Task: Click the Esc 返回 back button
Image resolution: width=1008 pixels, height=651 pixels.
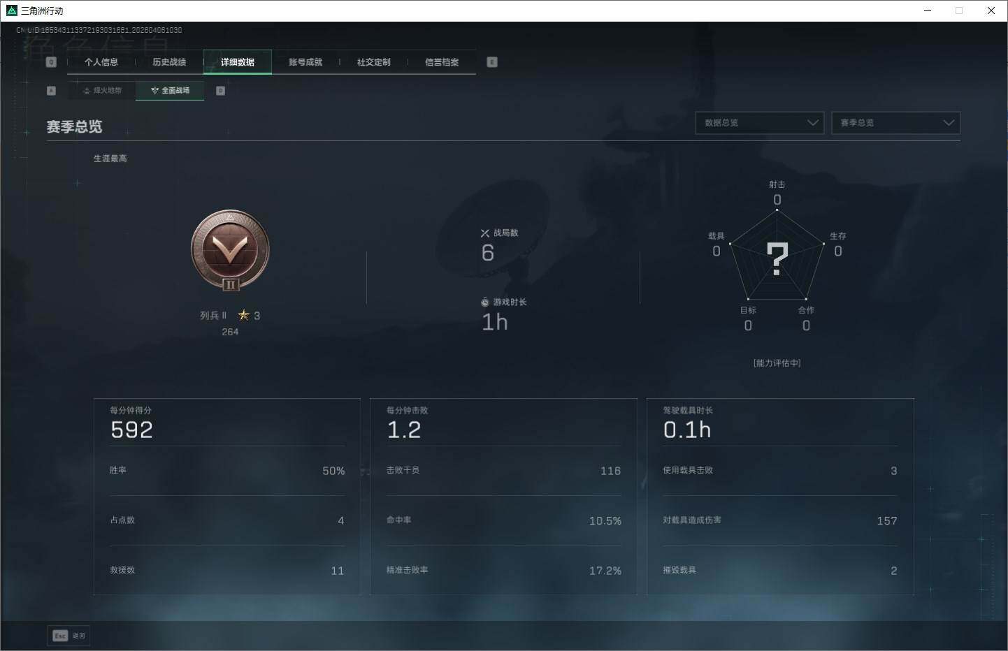Action: tap(69, 636)
